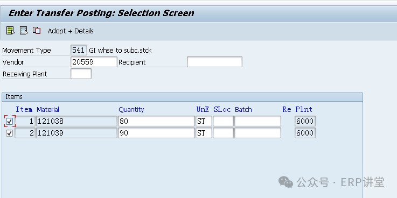
Task: Click the material 121038 cell
Action: 76,121
